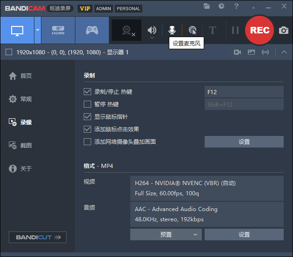Start recording with the REC button
Viewport: 293px width, 257px height.
point(260,30)
